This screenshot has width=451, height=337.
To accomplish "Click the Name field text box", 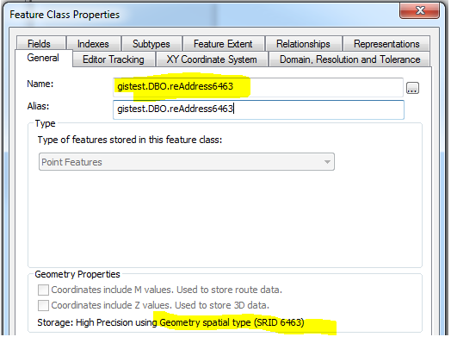I will [258, 87].
